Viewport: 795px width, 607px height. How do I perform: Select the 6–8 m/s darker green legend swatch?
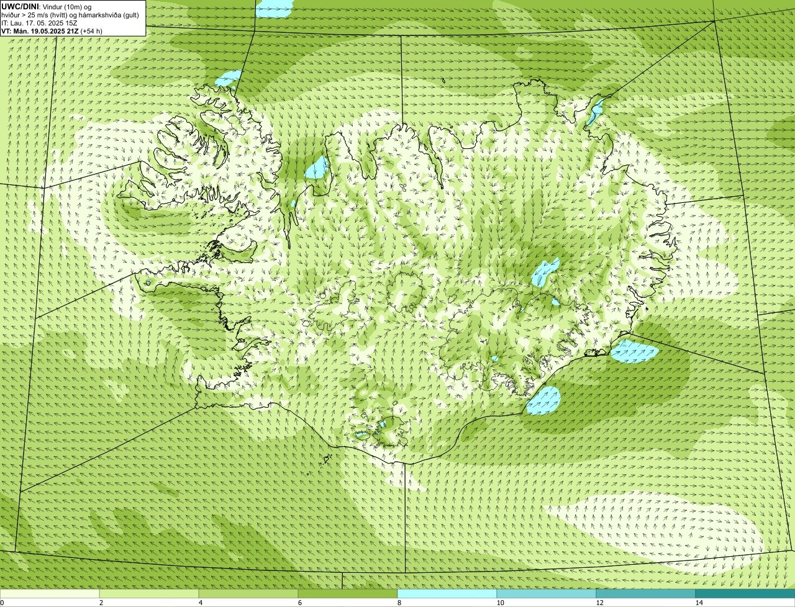[x=348, y=593]
